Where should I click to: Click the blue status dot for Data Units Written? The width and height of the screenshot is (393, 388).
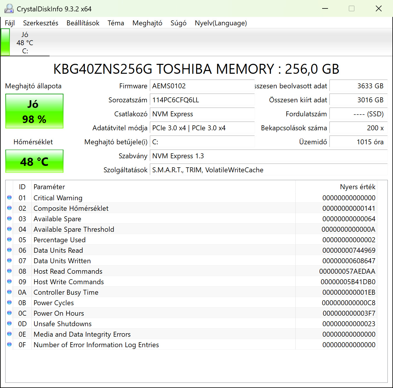[9, 261]
